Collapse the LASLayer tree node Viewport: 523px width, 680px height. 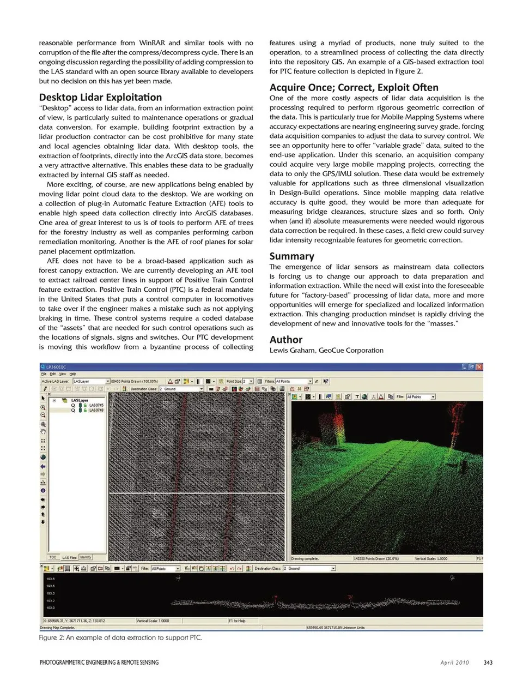tap(54, 401)
